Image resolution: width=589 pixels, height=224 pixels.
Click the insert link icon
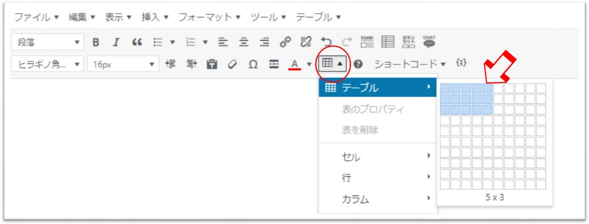[x=285, y=42]
